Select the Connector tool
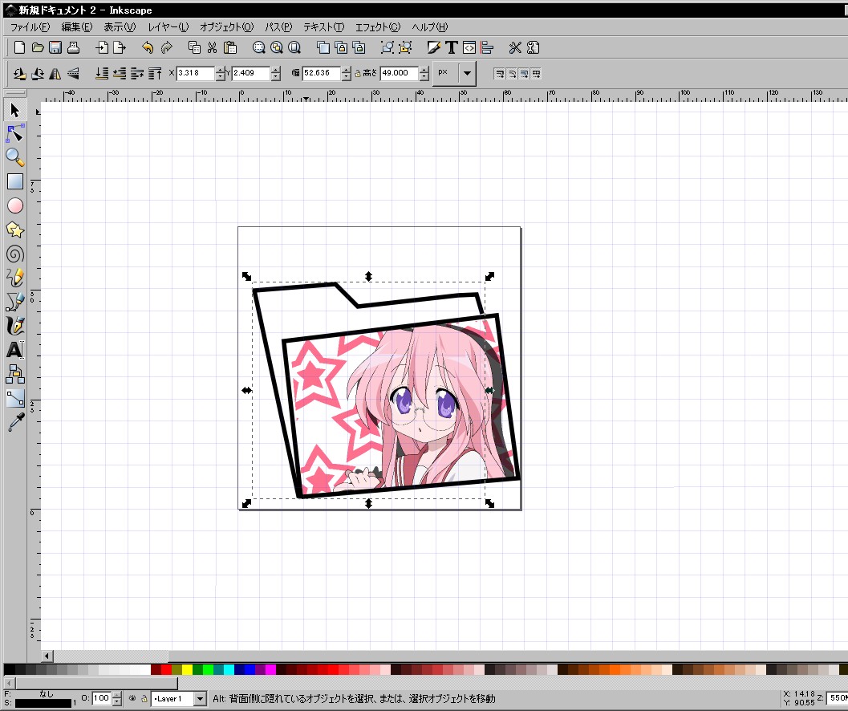This screenshot has height=711, width=848. [14, 374]
